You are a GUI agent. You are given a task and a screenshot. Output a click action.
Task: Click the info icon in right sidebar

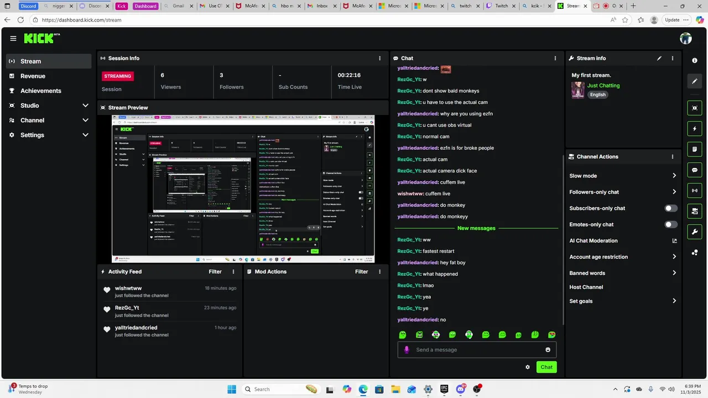(x=695, y=60)
